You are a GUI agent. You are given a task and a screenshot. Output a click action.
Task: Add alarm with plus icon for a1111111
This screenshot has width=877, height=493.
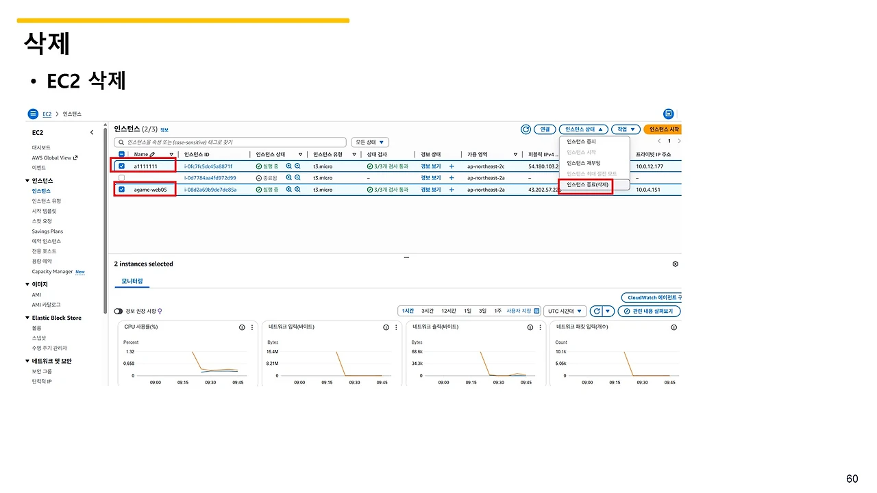point(452,166)
